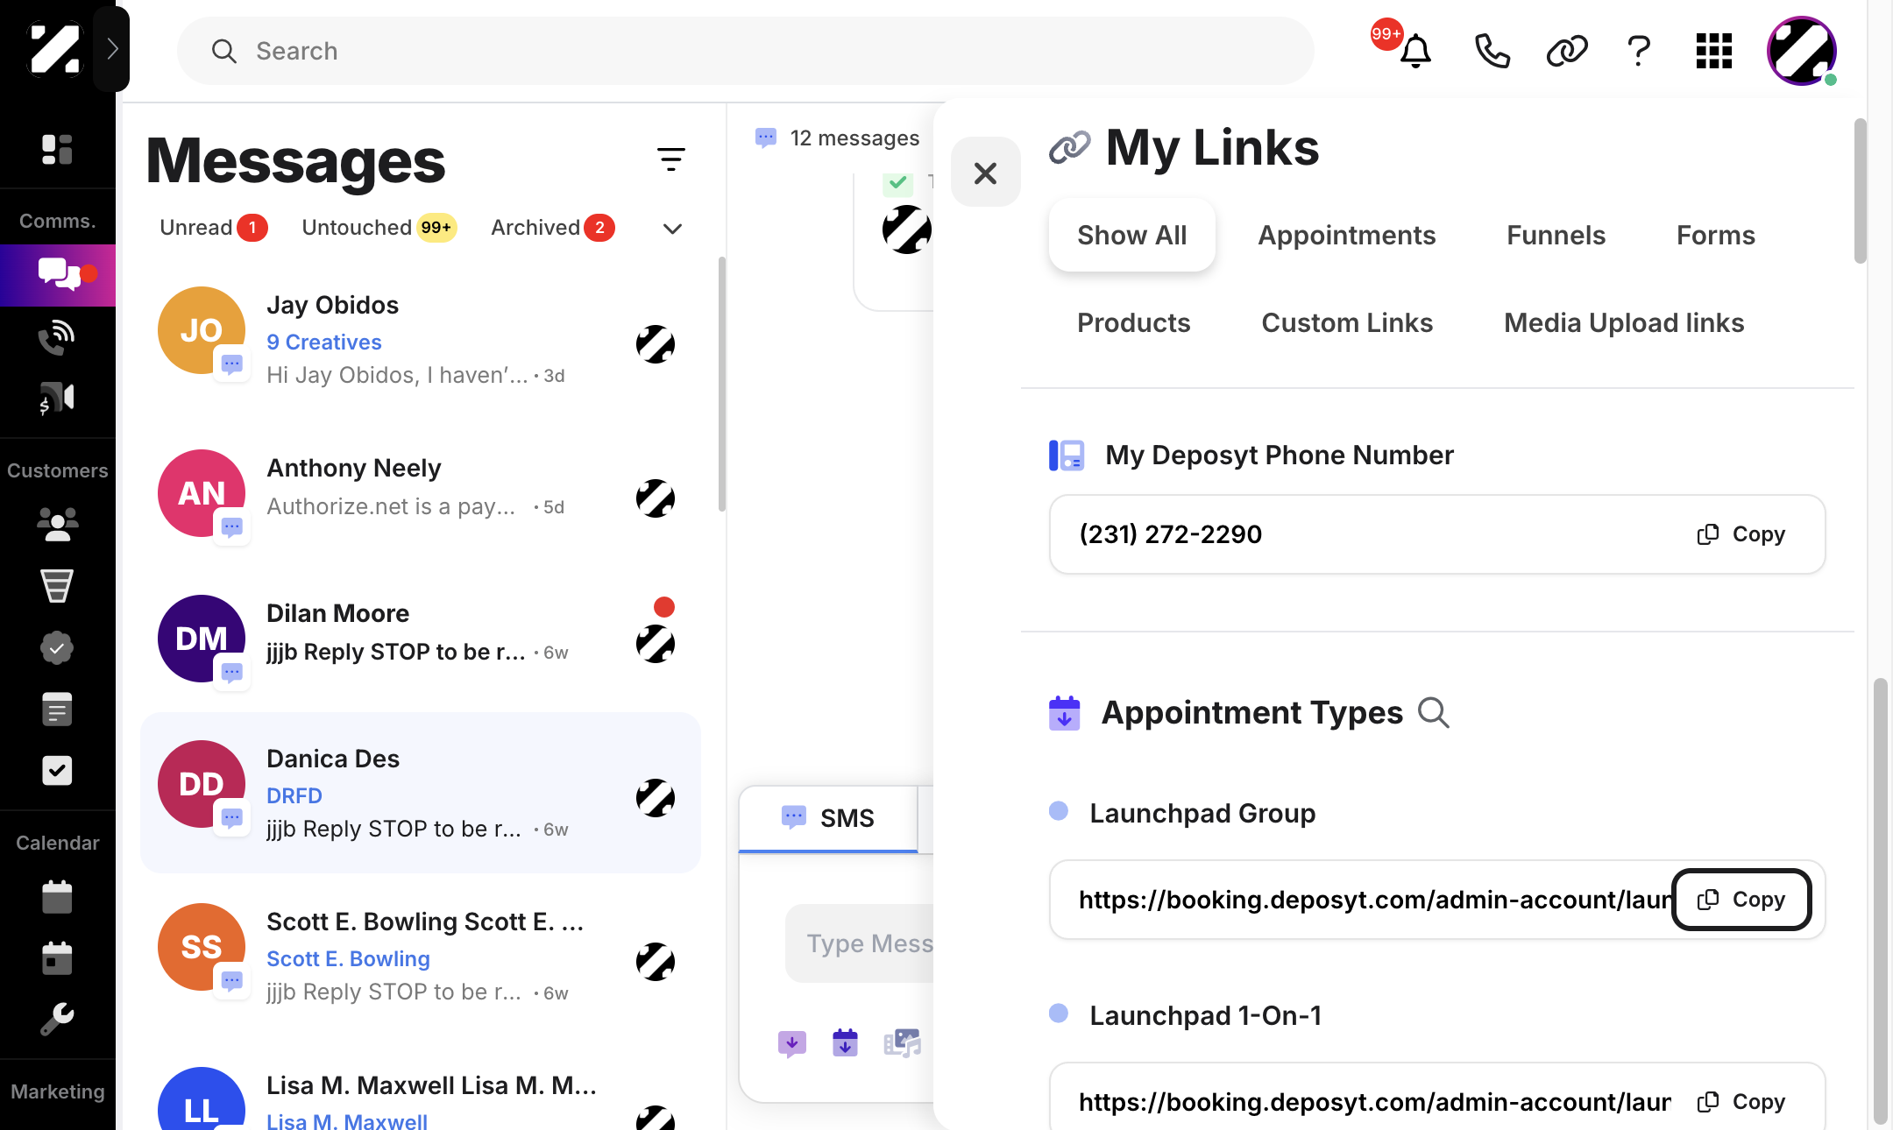Click the 12 messages label
The image size is (1893, 1130).
click(854, 138)
